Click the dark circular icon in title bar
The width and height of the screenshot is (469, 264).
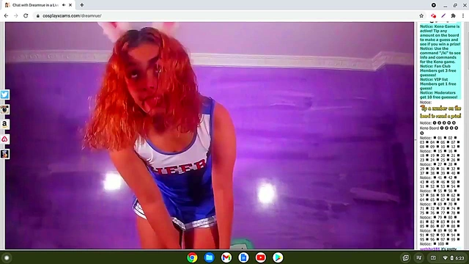[433, 5]
